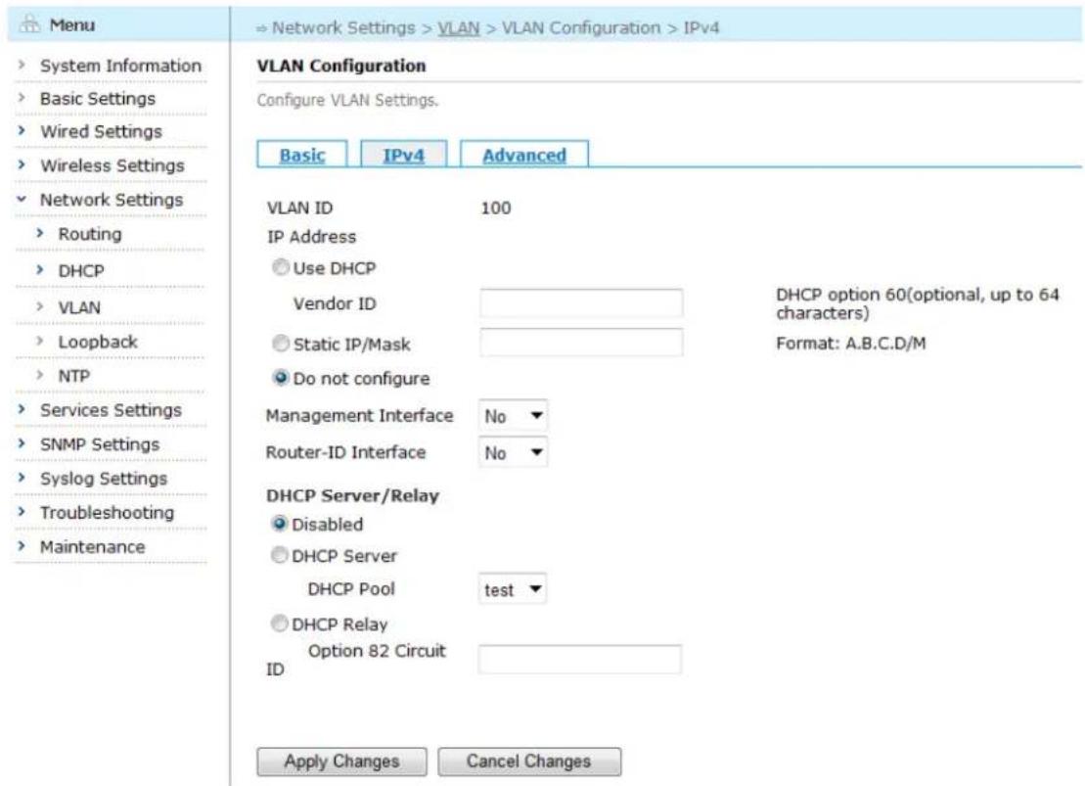Select DHCP Server/Relay Disabled radio
The height and width of the screenshot is (786, 1085).
click(279, 524)
